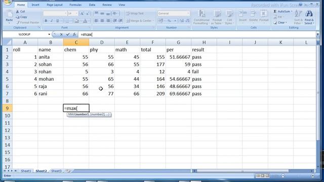Decrease the cell indent
Screen dimensions: 324x182
[x=115, y=21]
